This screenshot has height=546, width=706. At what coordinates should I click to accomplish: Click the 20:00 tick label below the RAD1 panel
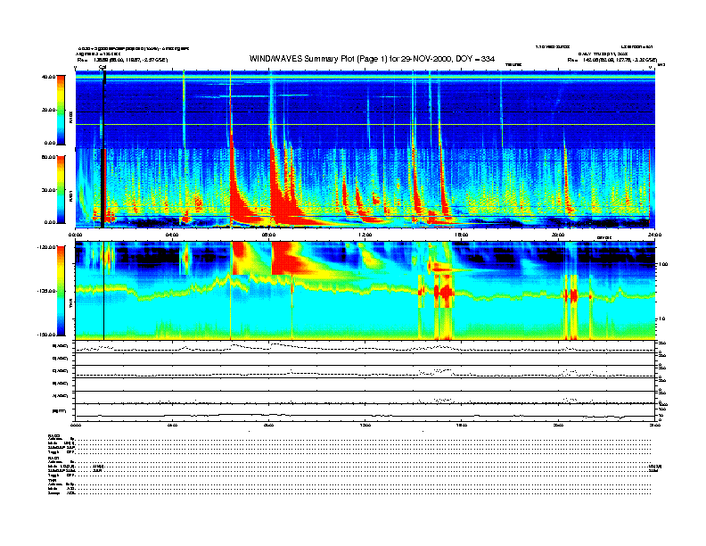tap(558, 235)
